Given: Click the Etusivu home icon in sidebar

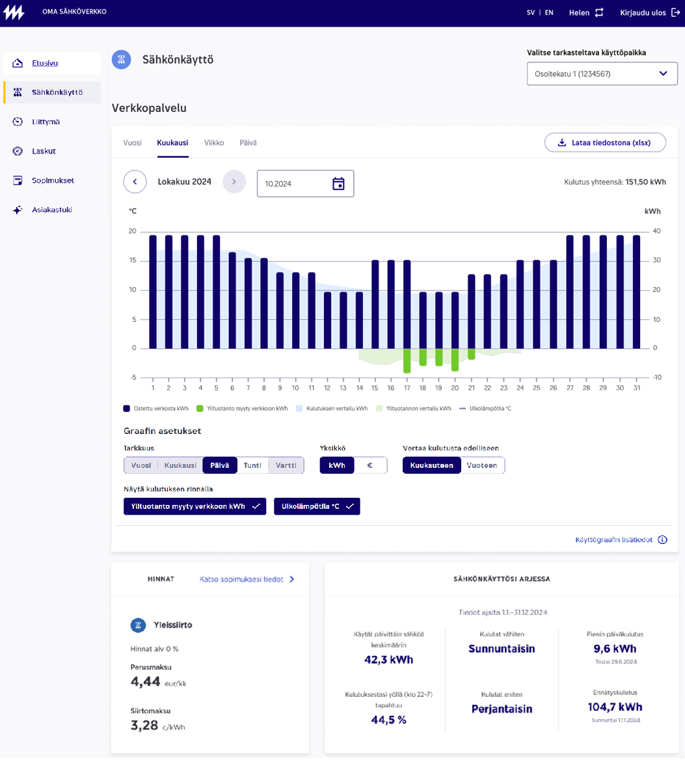Looking at the screenshot, I should 18,63.
